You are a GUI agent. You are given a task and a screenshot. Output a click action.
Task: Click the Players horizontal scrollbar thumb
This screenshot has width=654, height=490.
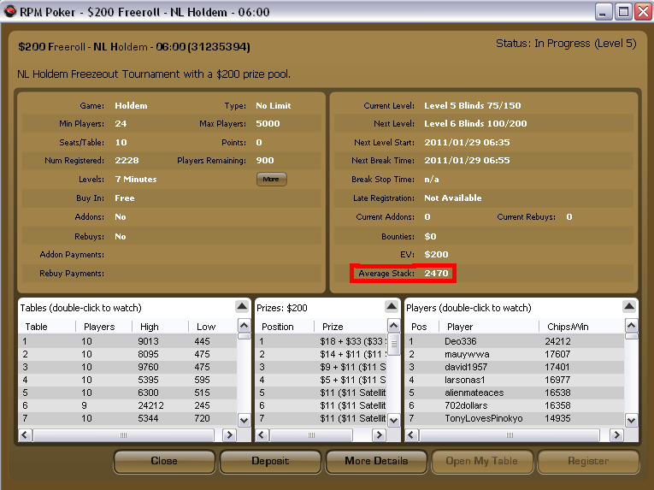(x=510, y=435)
